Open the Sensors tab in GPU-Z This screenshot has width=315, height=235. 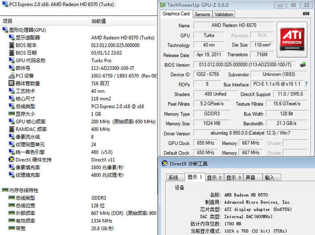coord(202,14)
